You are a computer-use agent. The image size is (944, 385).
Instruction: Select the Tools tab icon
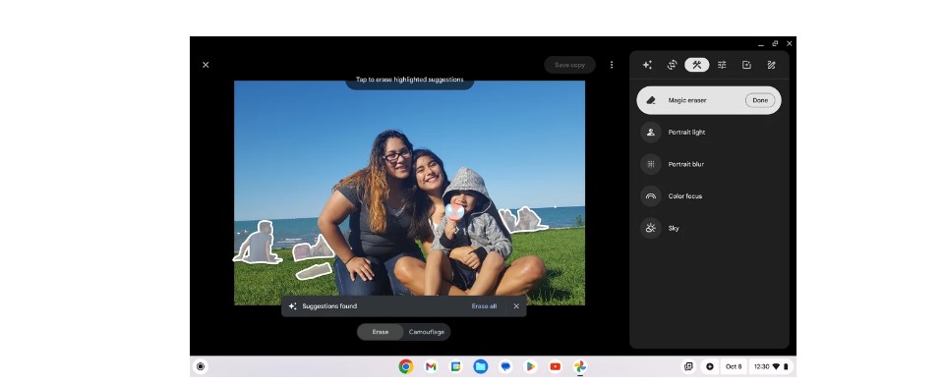coord(696,65)
